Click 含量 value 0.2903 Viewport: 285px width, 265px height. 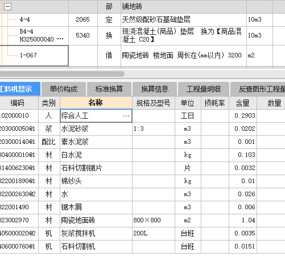[243, 116]
